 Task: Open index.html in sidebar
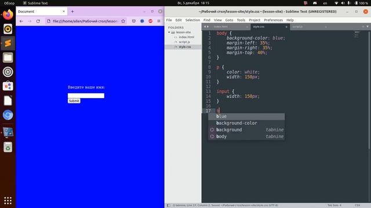tap(186, 37)
